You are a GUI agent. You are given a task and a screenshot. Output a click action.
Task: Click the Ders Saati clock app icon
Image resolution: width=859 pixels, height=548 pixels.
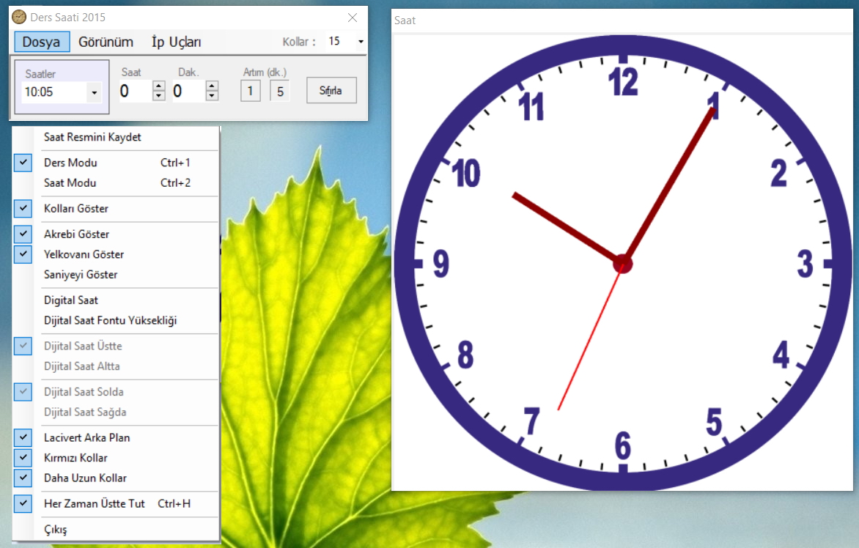20,17
